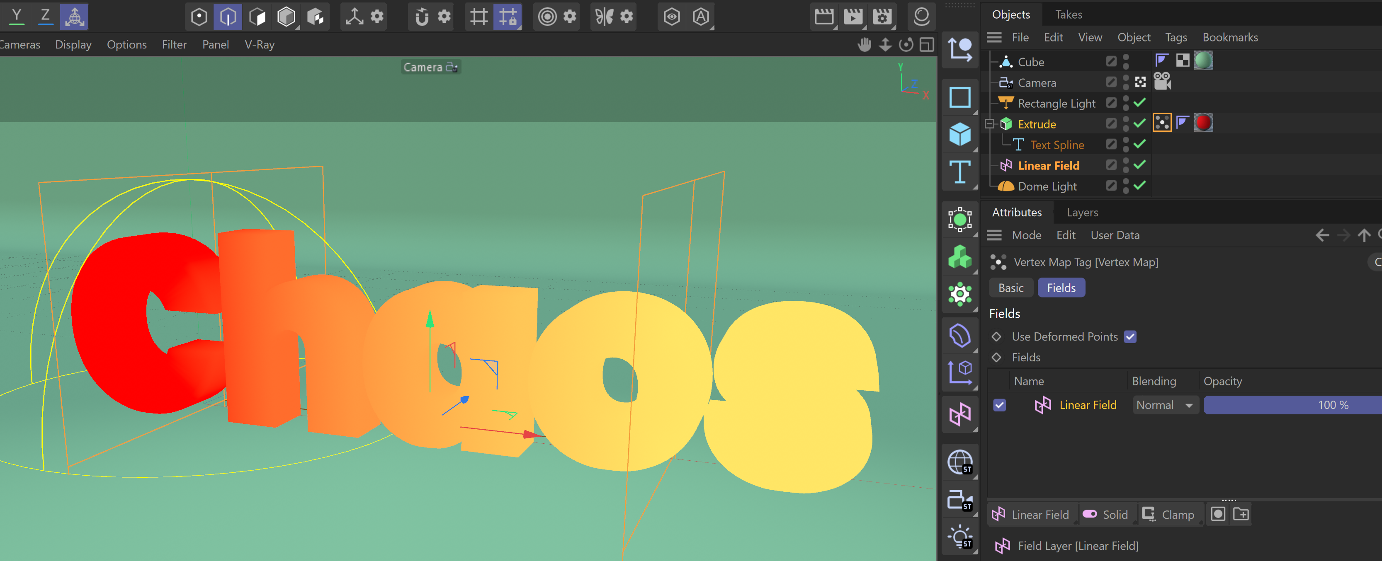Select the Text Spline object

click(1057, 145)
